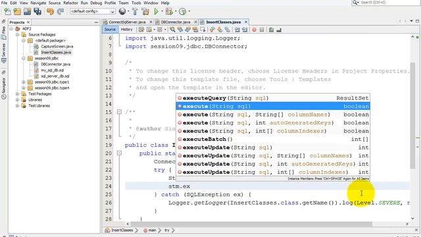Viewport: 421px width, 237px height.
Task: Open the Tools menu
Action: coord(136,3)
